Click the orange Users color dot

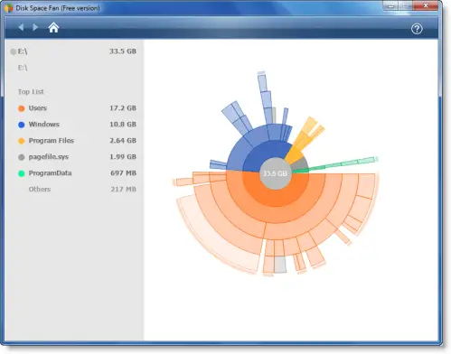(21, 108)
